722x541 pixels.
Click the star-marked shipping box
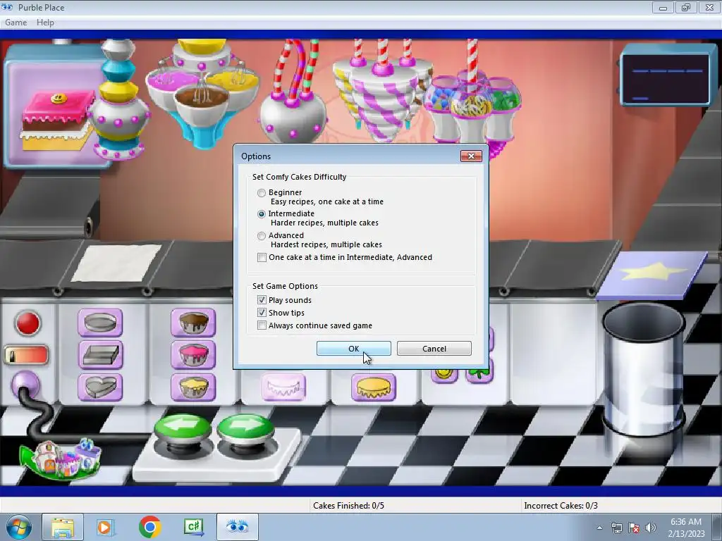click(x=652, y=275)
